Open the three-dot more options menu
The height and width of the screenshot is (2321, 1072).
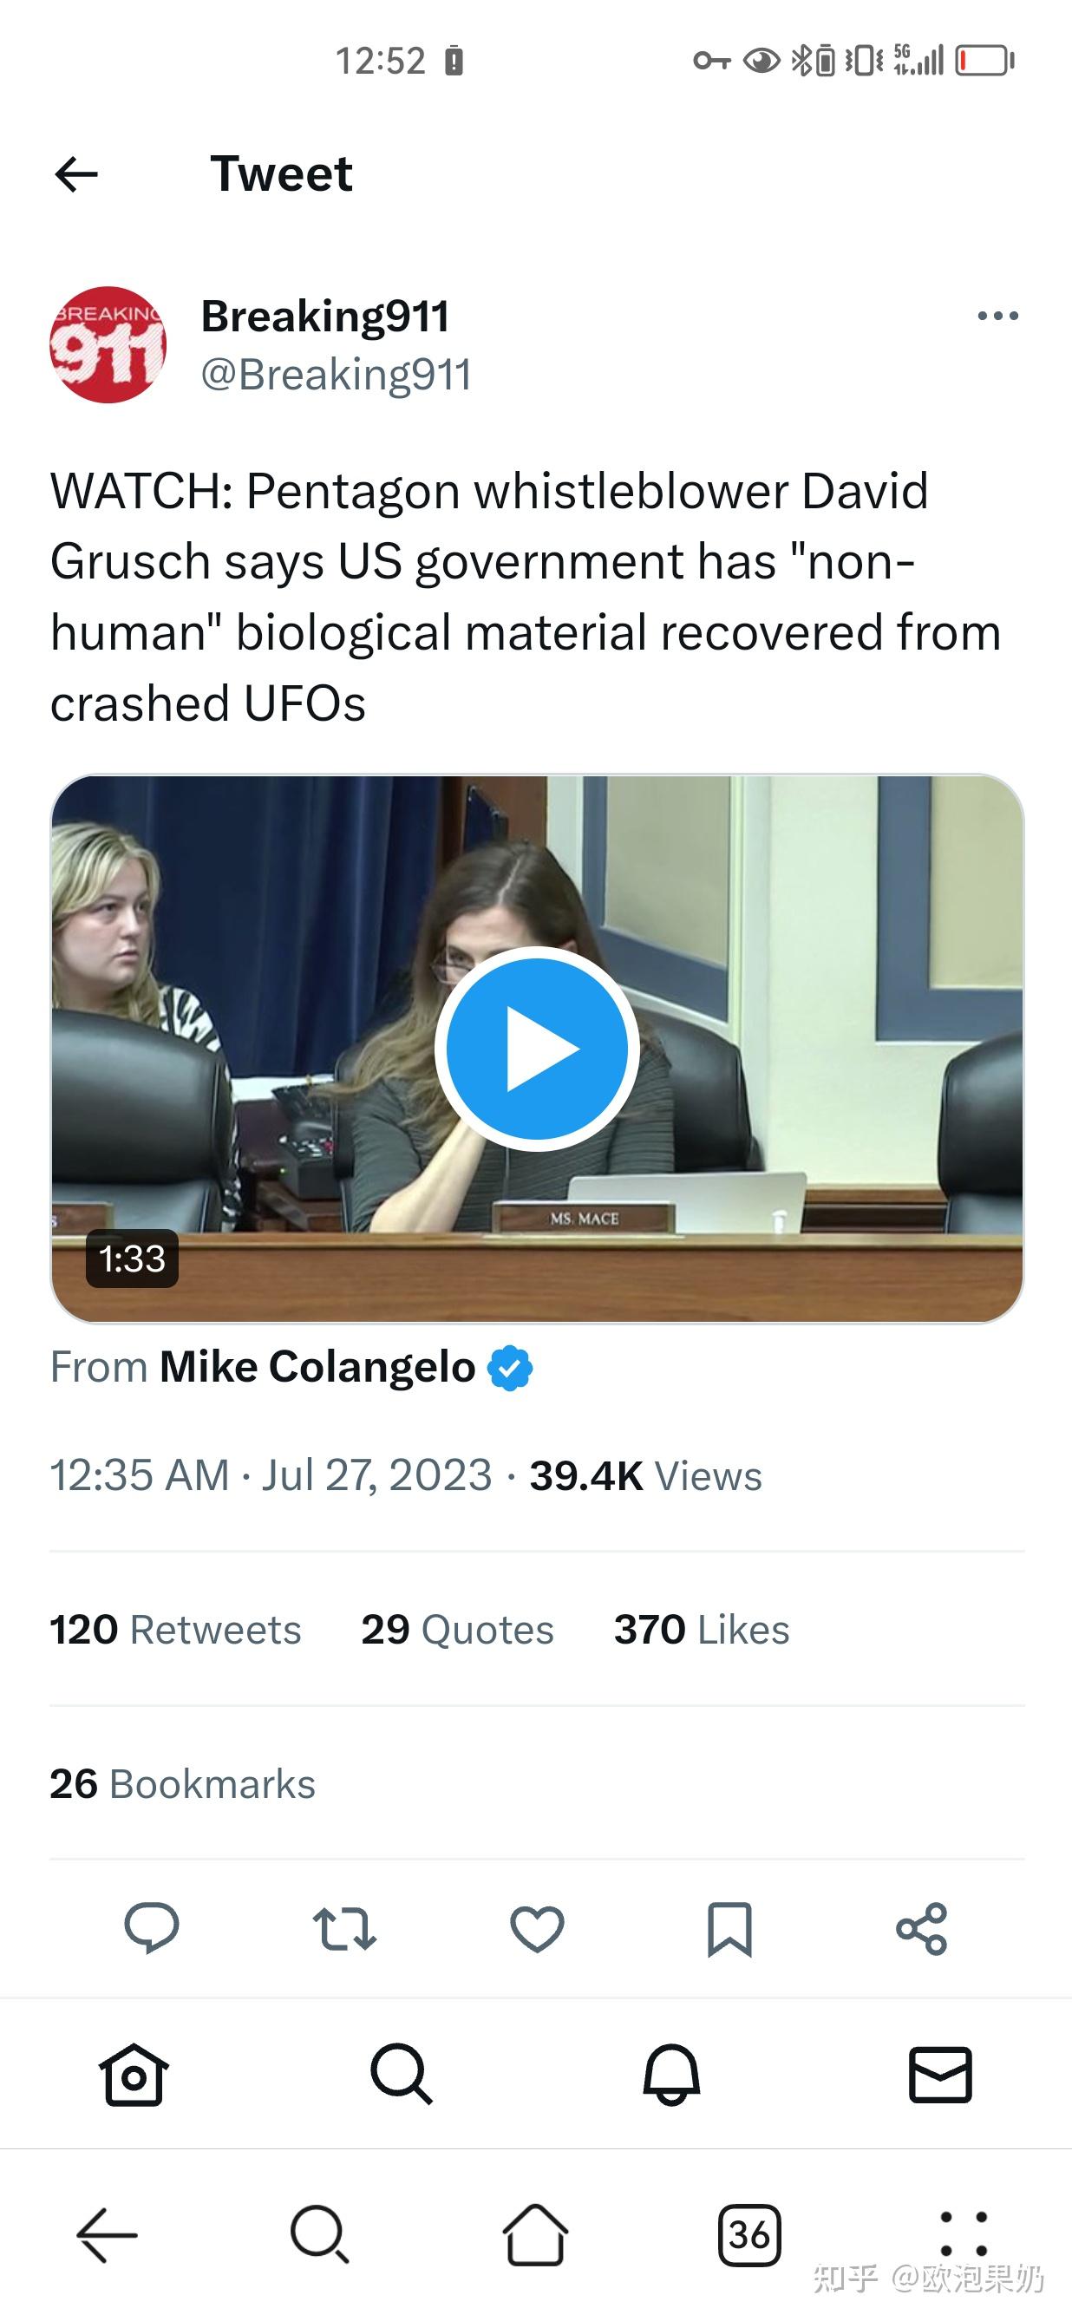pyautogui.click(x=997, y=316)
